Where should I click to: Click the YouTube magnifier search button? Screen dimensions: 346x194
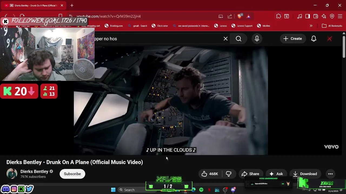[x=238, y=39]
